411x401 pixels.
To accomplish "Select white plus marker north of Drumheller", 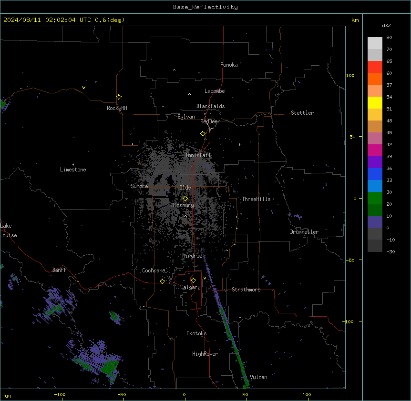I will click(292, 179).
